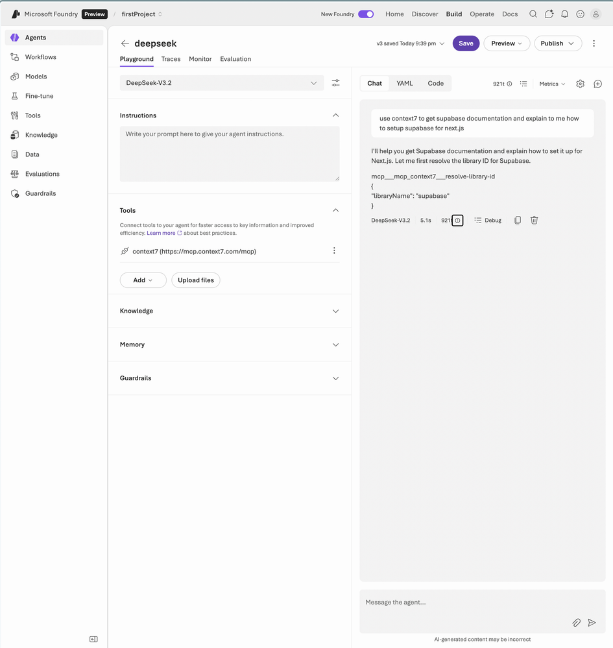Open the Publish dropdown button
This screenshot has height=648, width=613.
pyautogui.click(x=558, y=43)
